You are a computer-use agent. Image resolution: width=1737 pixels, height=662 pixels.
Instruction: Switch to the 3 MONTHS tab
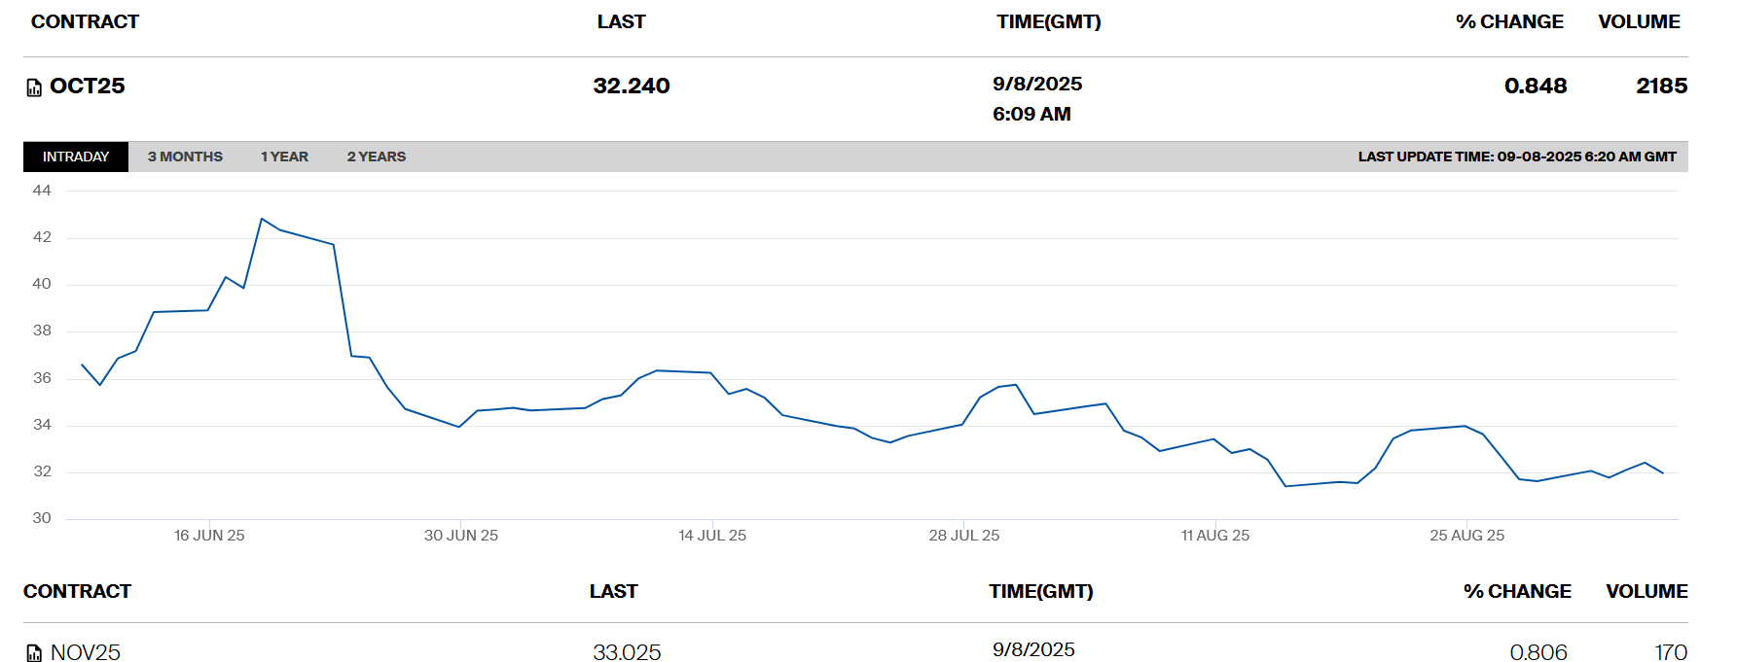point(185,157)
